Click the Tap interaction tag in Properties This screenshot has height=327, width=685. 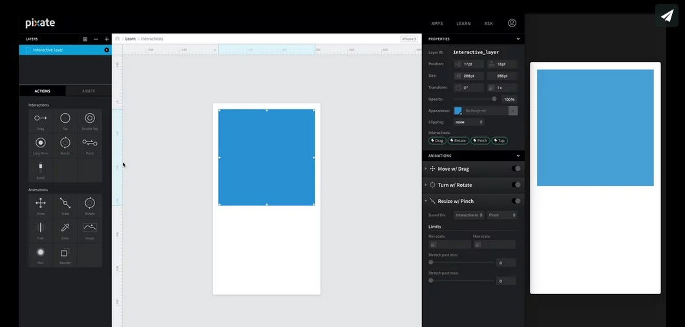tap(500, 141)
